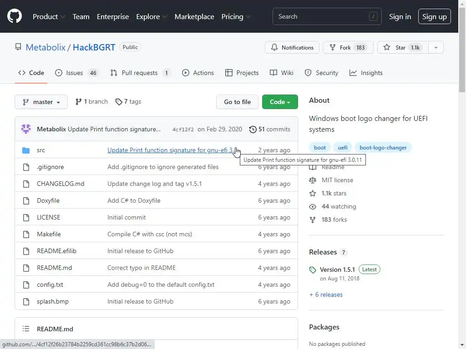466x349 pixels.
Task: Click the 183 fork count badge
Action: 360,47
